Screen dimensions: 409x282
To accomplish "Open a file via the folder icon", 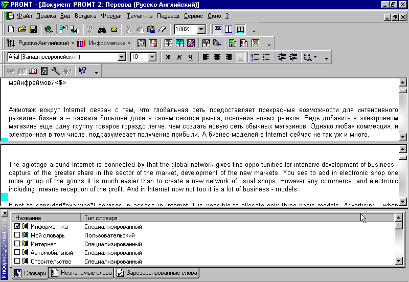I will [x=22, y=29].
